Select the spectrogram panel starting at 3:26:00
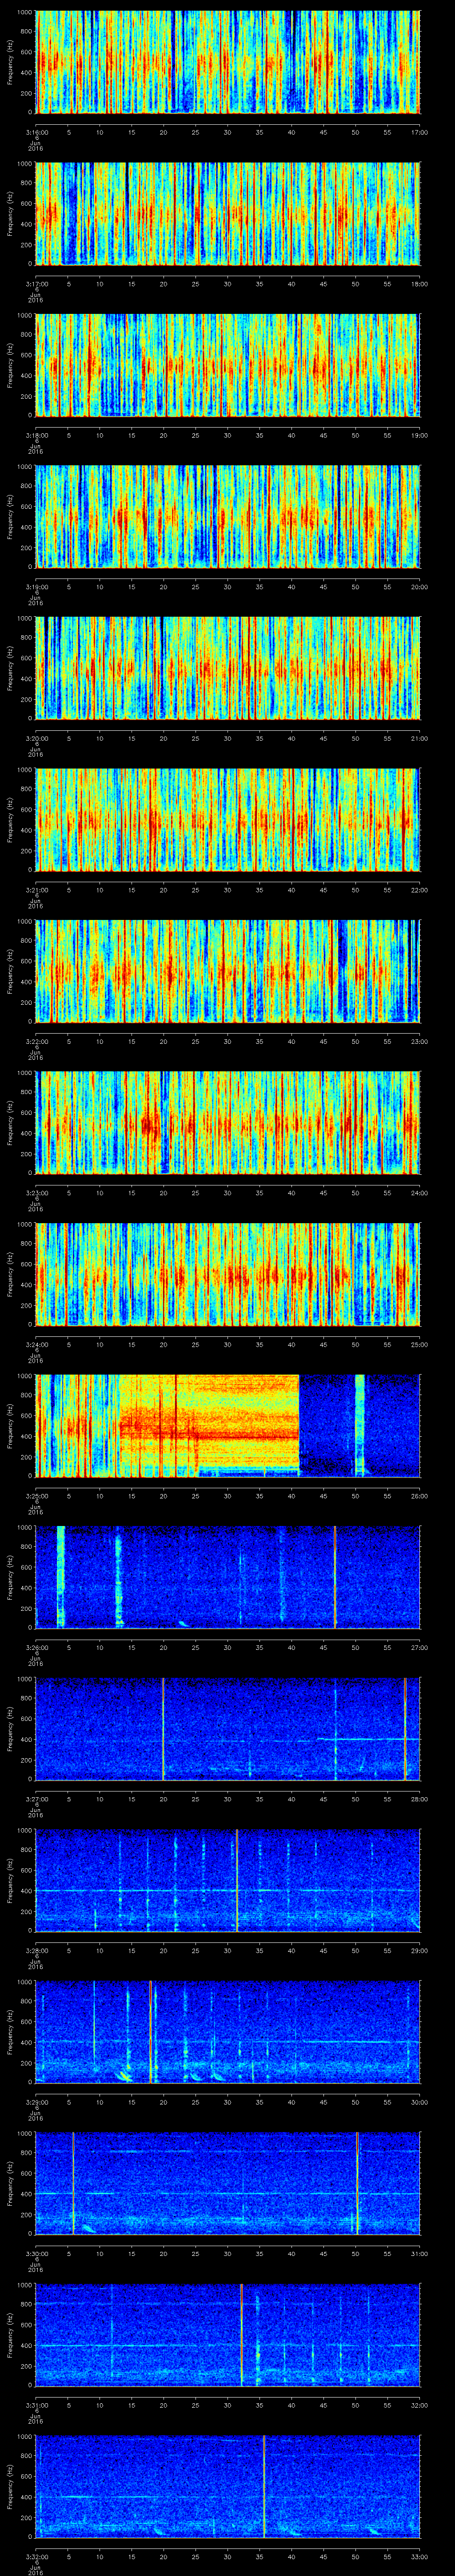 227,1577
